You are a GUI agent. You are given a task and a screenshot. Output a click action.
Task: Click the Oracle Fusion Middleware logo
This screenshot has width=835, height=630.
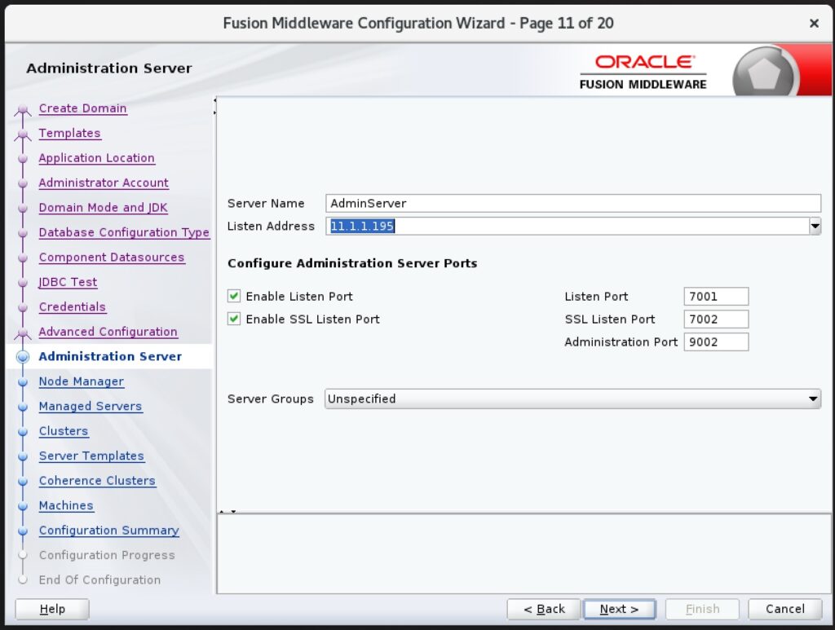point(643,72)
